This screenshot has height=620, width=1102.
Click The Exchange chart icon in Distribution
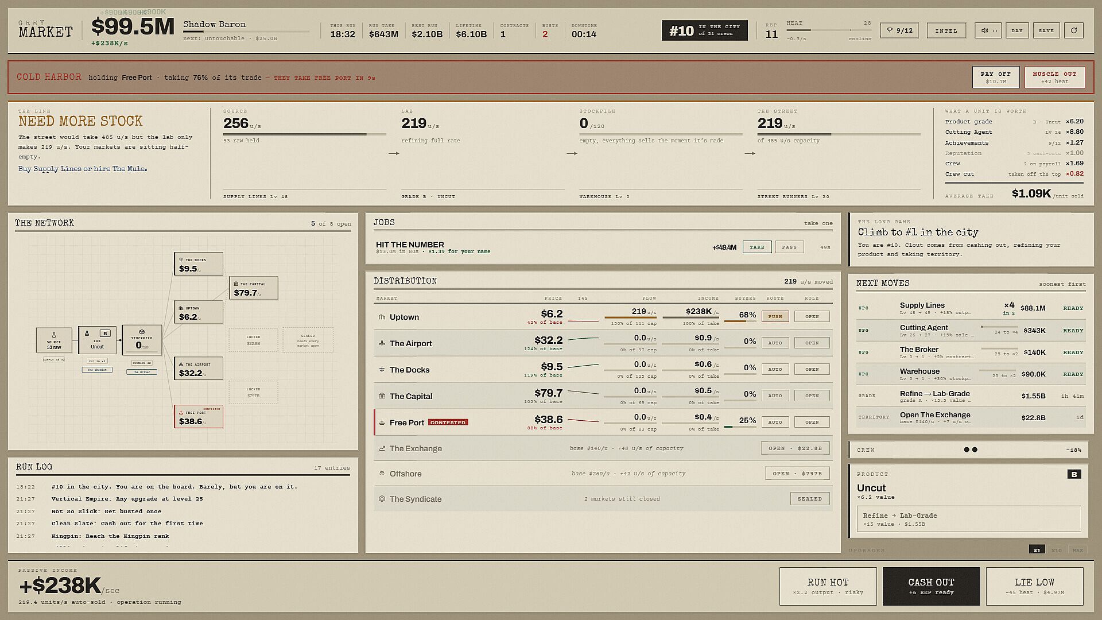tap(382, 448)
